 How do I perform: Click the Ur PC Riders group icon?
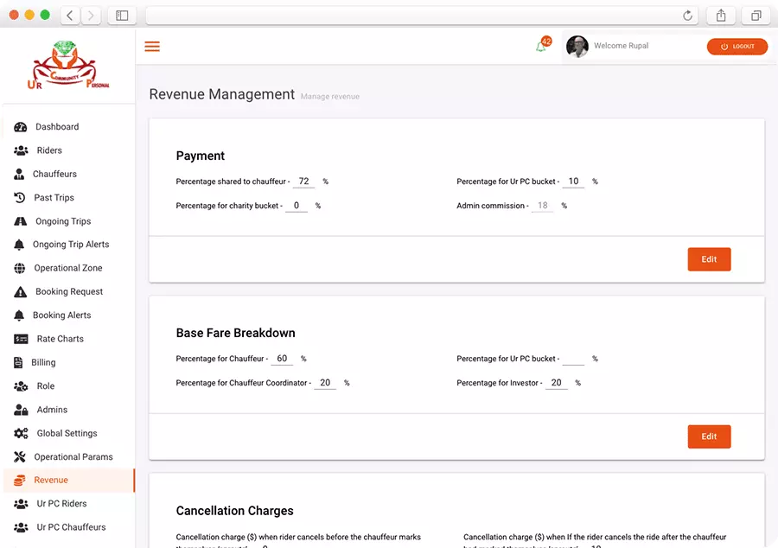[21, 504]
